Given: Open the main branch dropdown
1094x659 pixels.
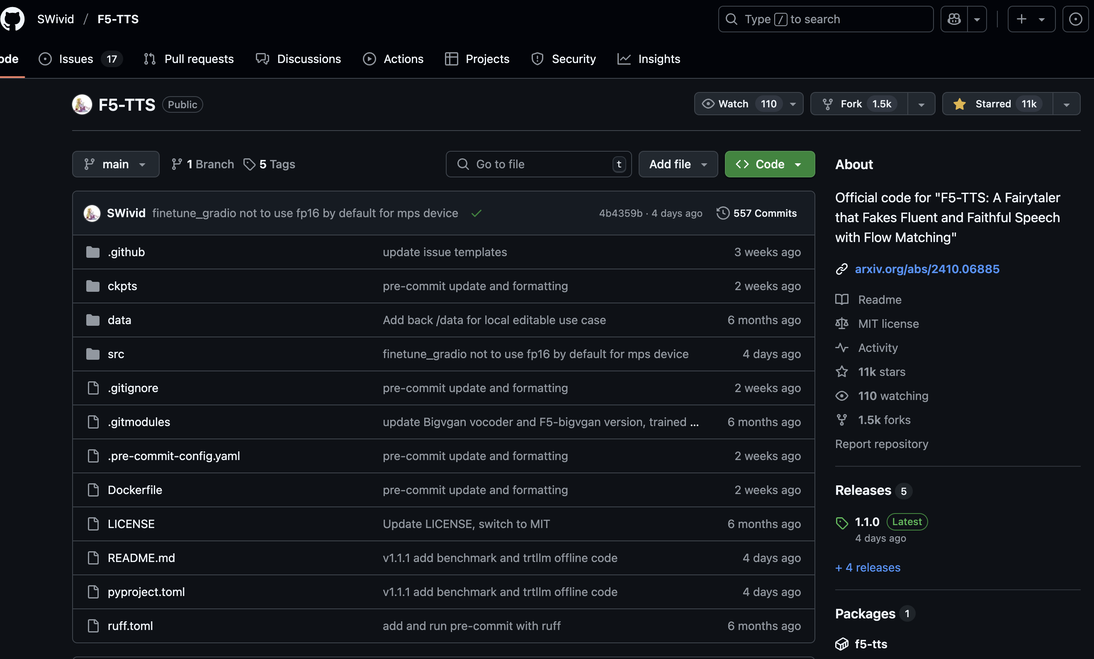Looking at the screenshot, I should click(115, 164).
